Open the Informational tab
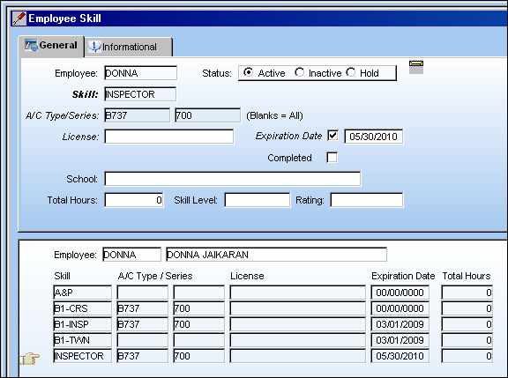 (x=128, y=48)
